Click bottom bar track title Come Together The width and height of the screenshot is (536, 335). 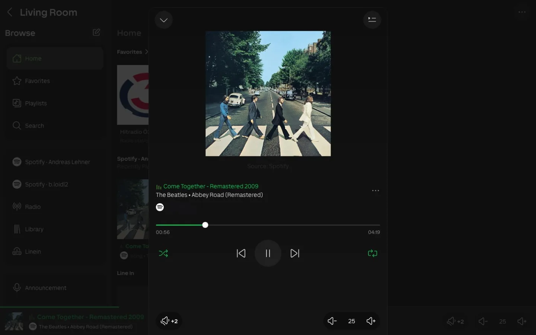pyautogui.click(x=90, y=317)
